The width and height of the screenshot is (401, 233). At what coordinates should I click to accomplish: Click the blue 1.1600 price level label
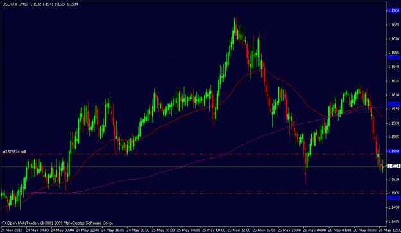point(394,104)
